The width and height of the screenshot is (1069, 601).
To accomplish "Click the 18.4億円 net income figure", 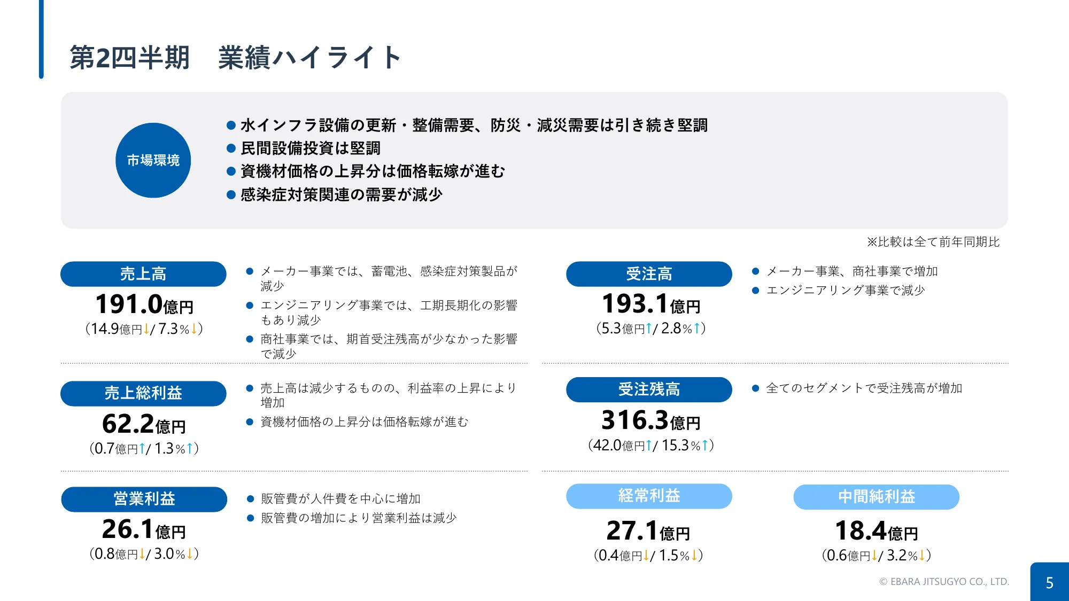I will (x=876, y=531).
